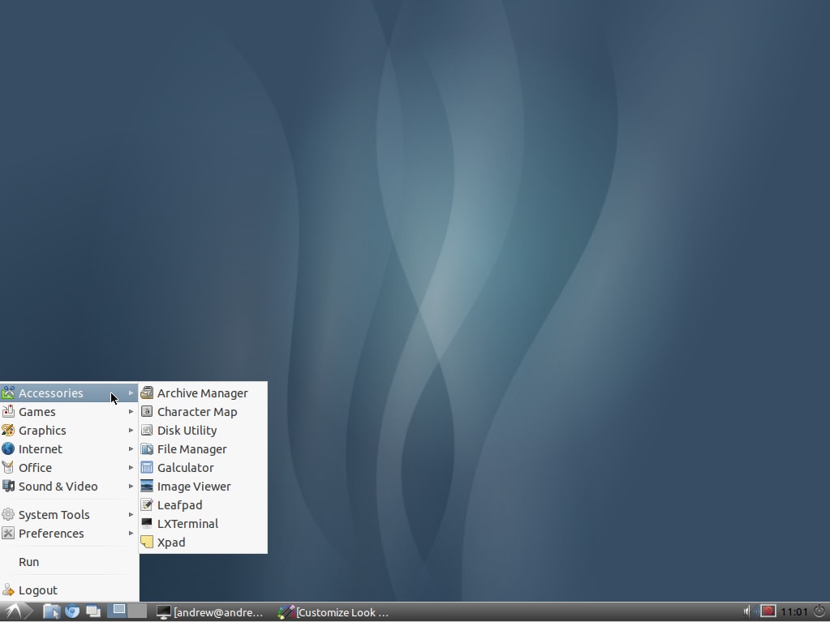
Task: Open the file manager launcher in the taskbar
Action: pyautogui.click(x=51, y=612)
